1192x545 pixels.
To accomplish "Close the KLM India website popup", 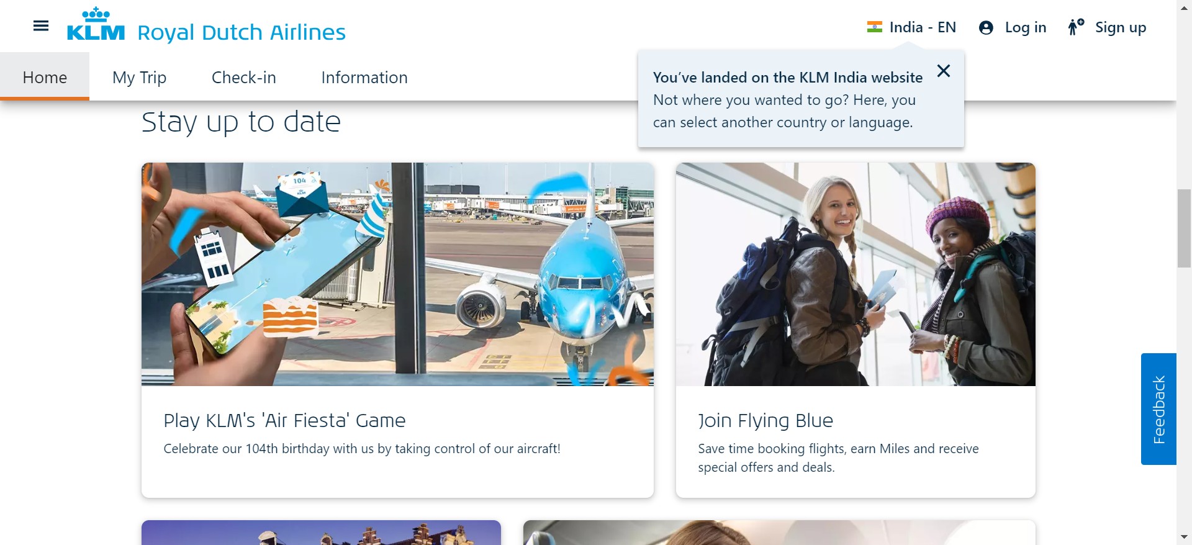I will click(943, 71).
